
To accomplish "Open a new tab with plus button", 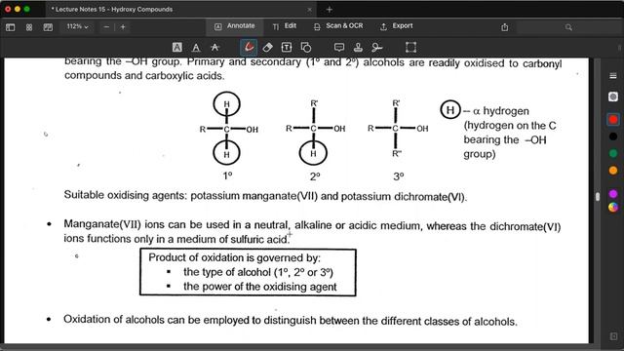I will pyautogui.click(x=330, y=9).
